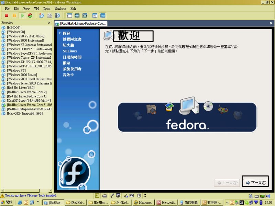This screenshot has width=275, height=206.
Task: Select [Red Hat Linux Fedora Core 4]
Action: pos(27,96)
